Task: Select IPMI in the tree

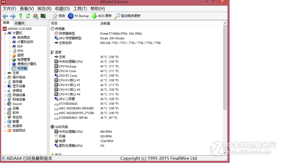Action: coord(20,51)
